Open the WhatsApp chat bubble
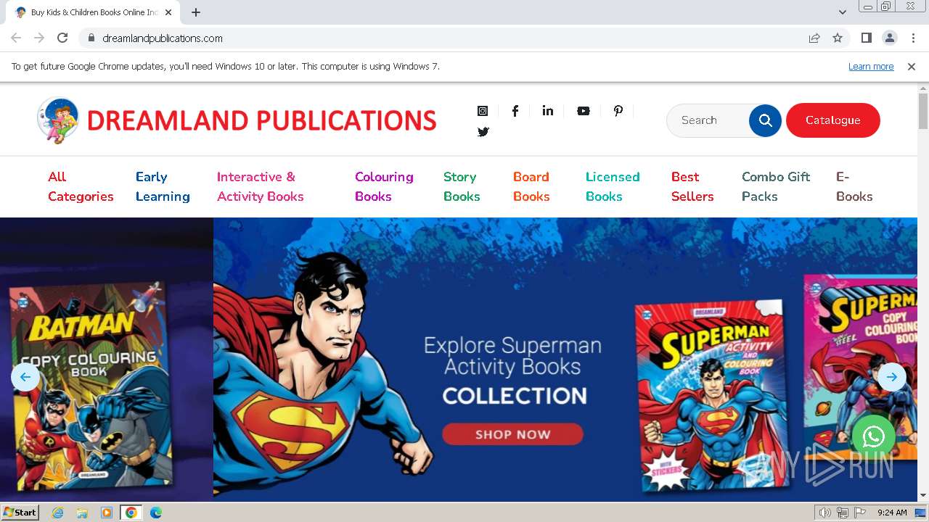Image resolution: width=929 pixels, height=522 pixels. click(874, 436)
